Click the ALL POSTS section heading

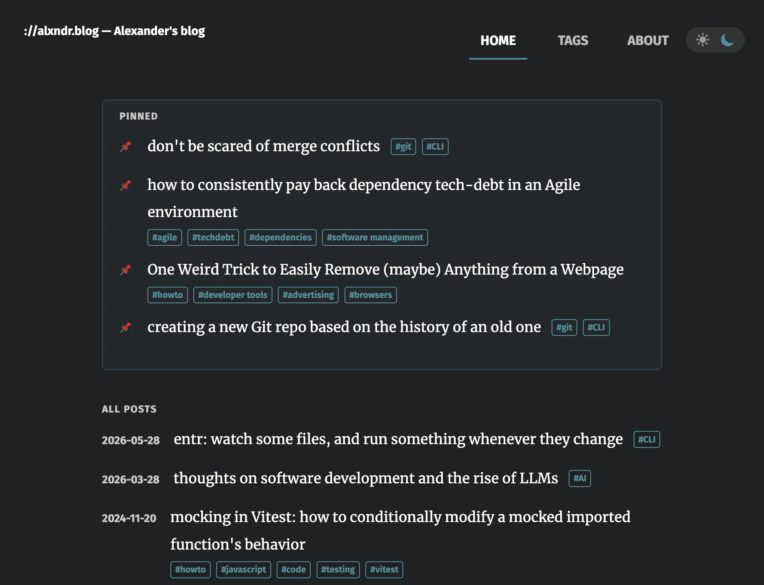coord(129,409)
